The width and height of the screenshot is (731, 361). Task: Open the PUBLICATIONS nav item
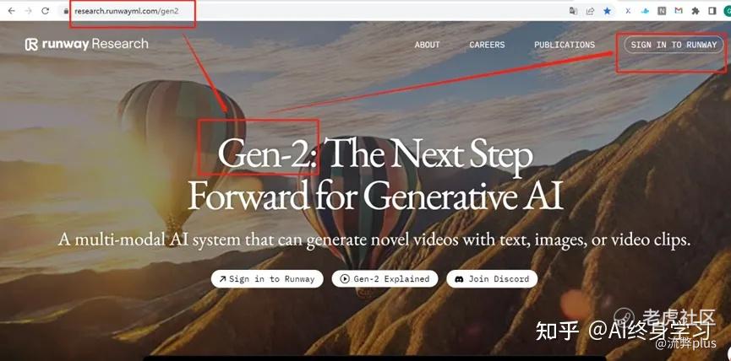coord(565,45)
